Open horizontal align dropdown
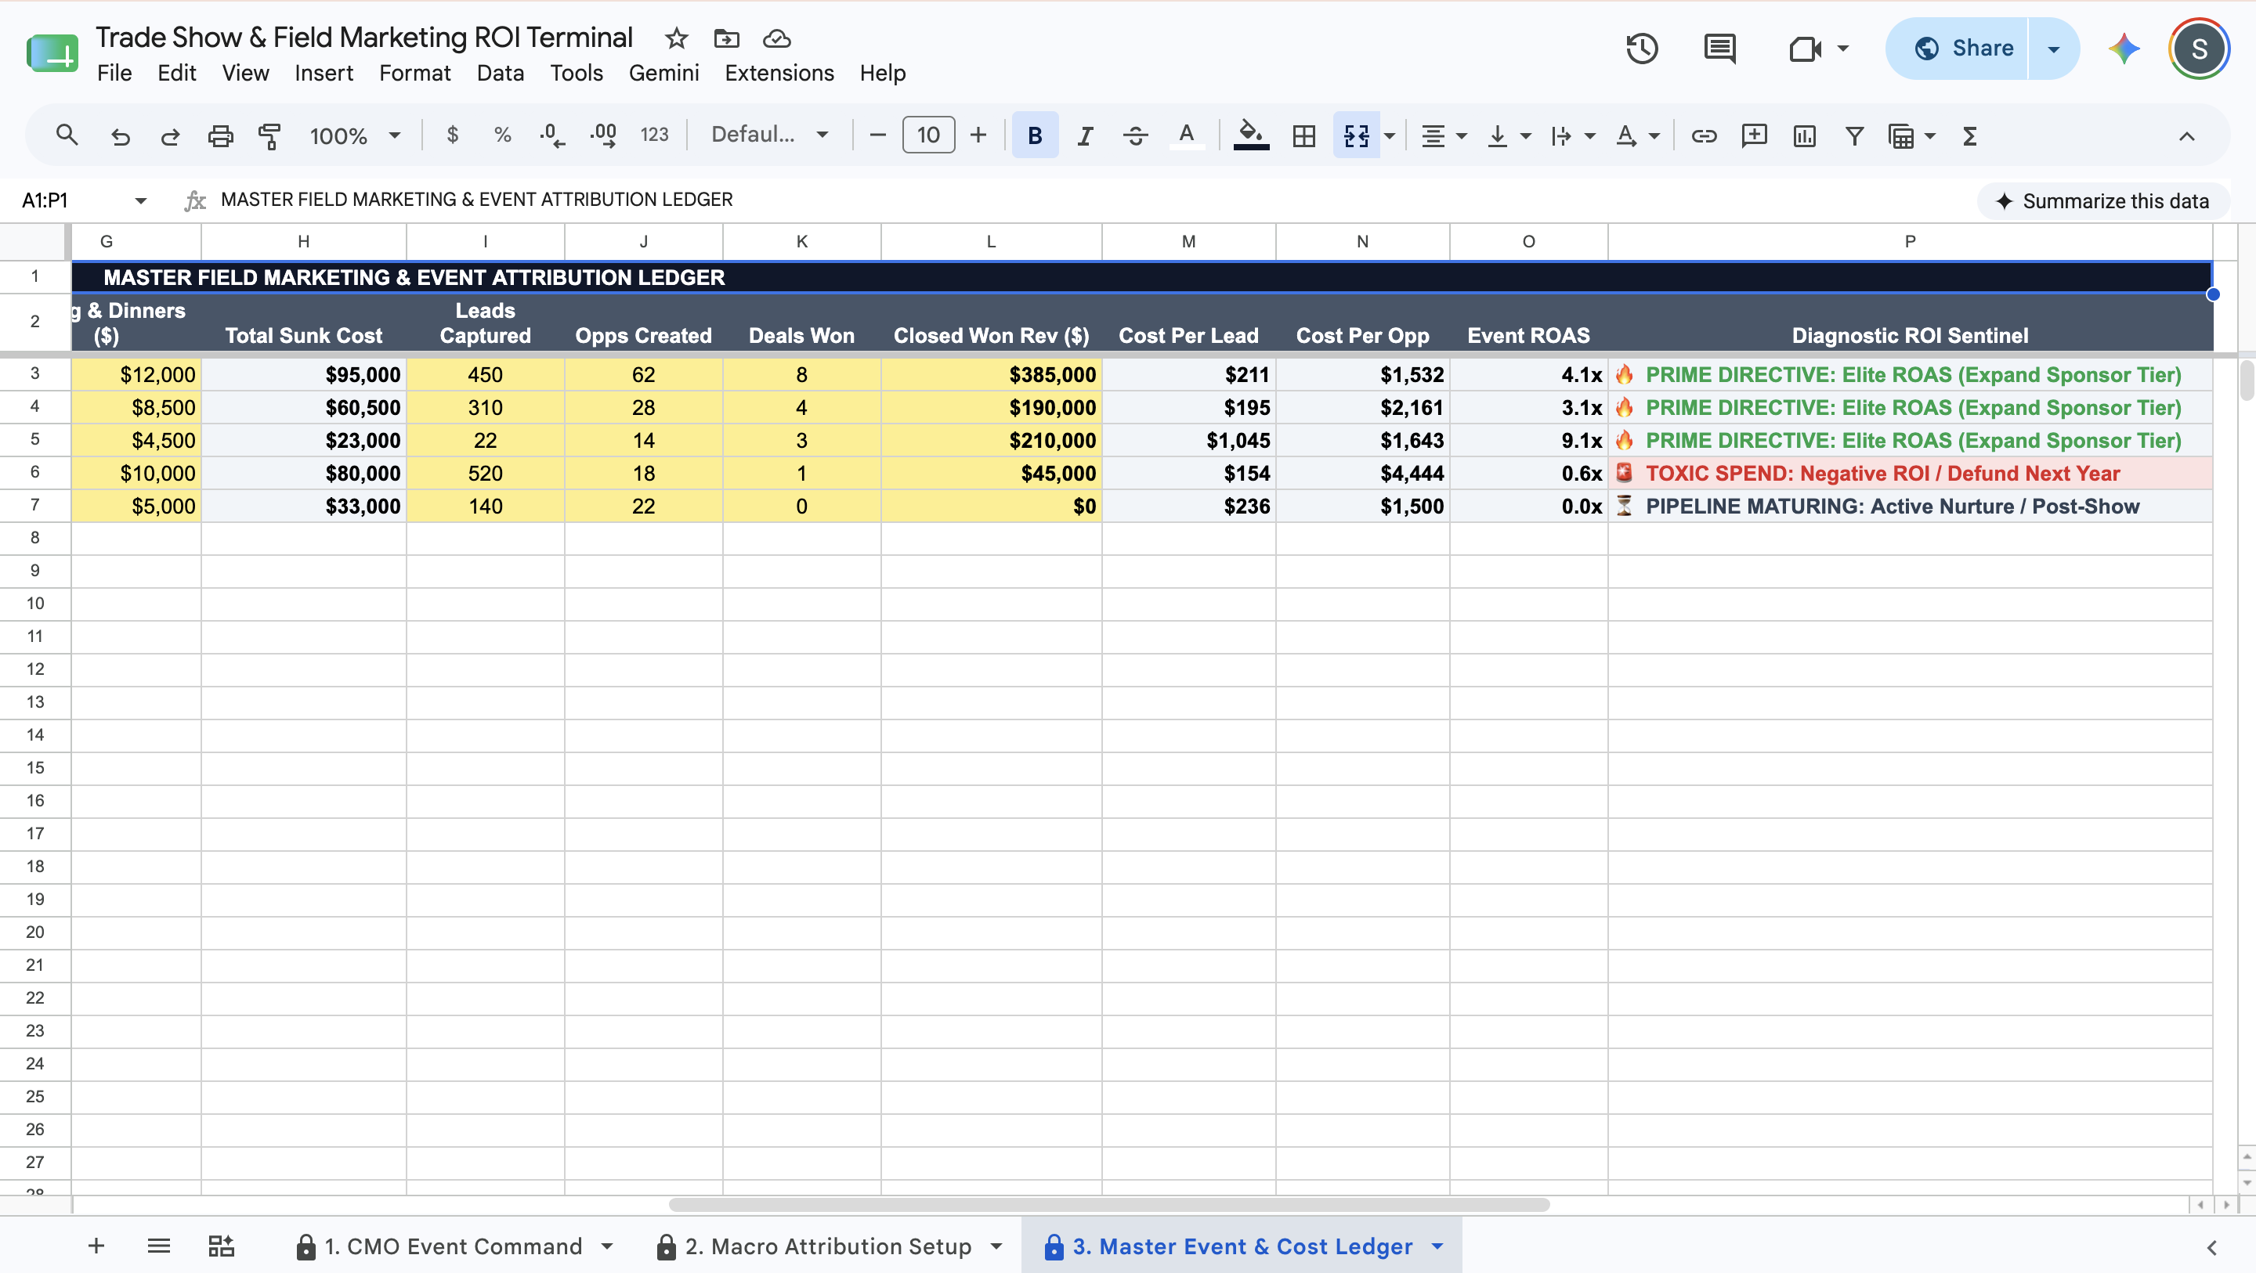This screenshot has height=1273, width=2256. [x=1443, y=135]
